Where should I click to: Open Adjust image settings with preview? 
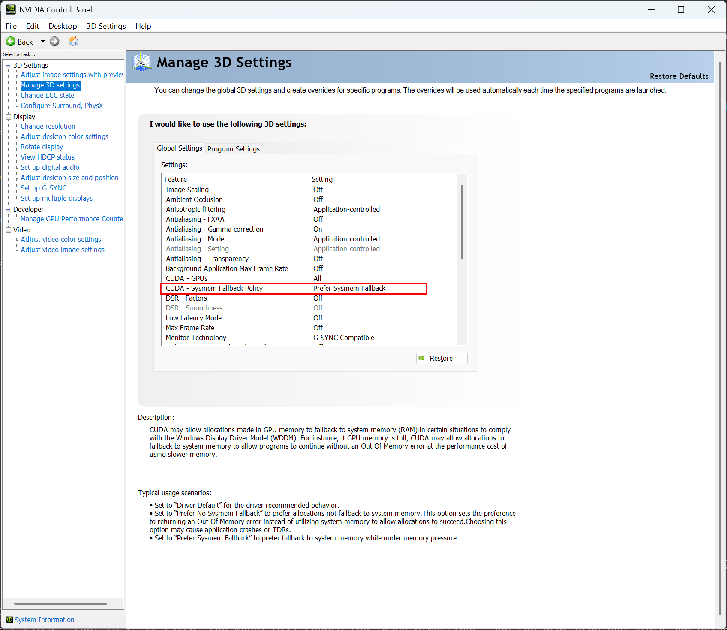tap(72, 75)
